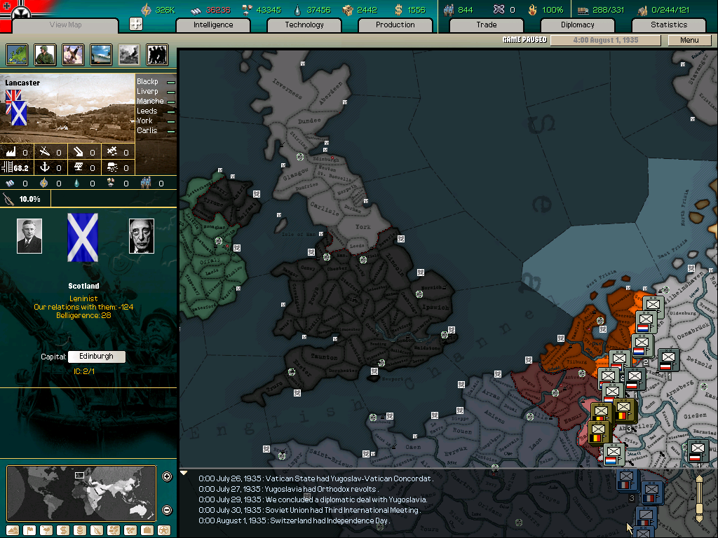Click the four-arrow cross button beside View Map
Screen dimensions: 718x538
tap(136, 24)
